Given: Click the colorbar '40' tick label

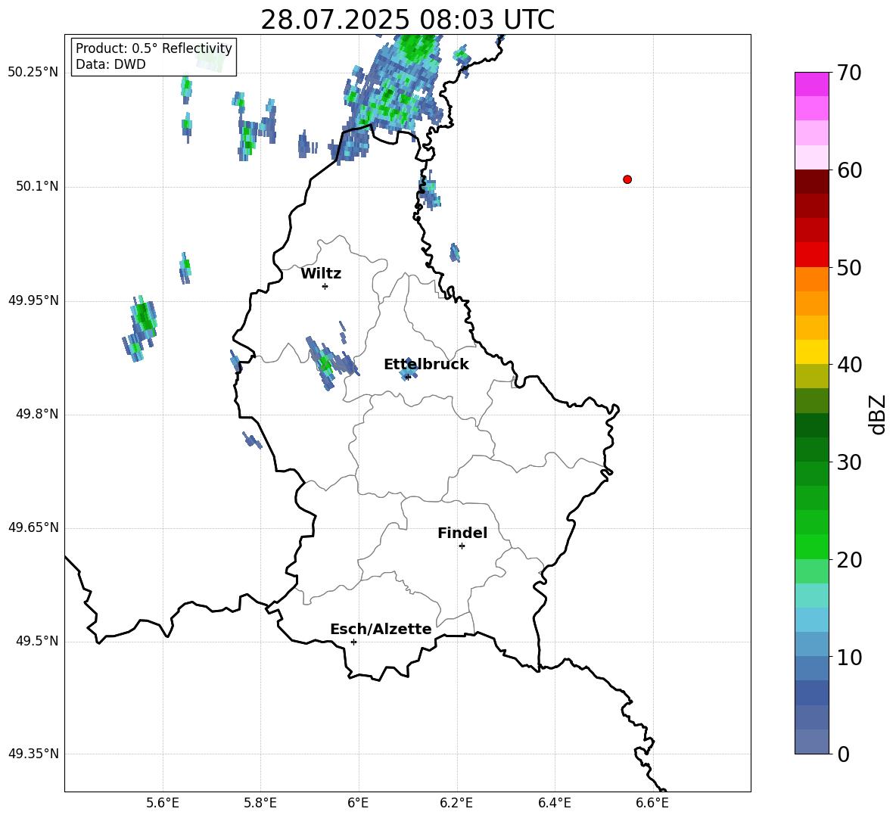Looking at the screenshot, I should pos(850,365).
